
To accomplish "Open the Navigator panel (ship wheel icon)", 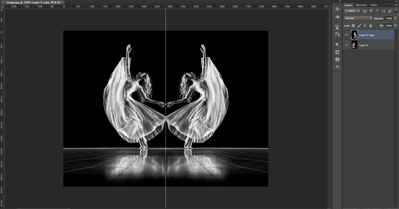I will [x=337, y=9].
